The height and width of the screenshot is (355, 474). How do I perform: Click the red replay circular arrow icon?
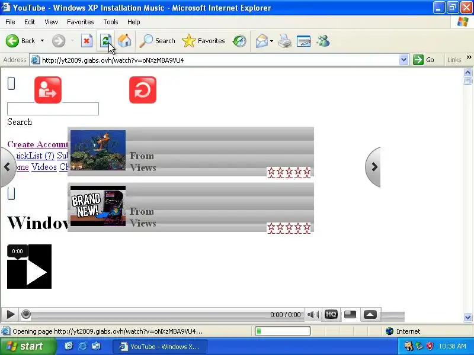[x=143, y=90]
